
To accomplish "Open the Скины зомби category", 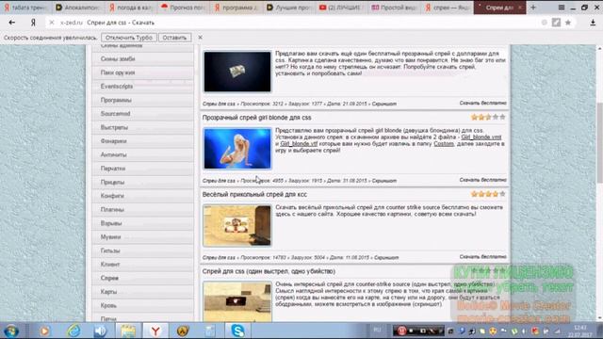I will click(142, 58).
